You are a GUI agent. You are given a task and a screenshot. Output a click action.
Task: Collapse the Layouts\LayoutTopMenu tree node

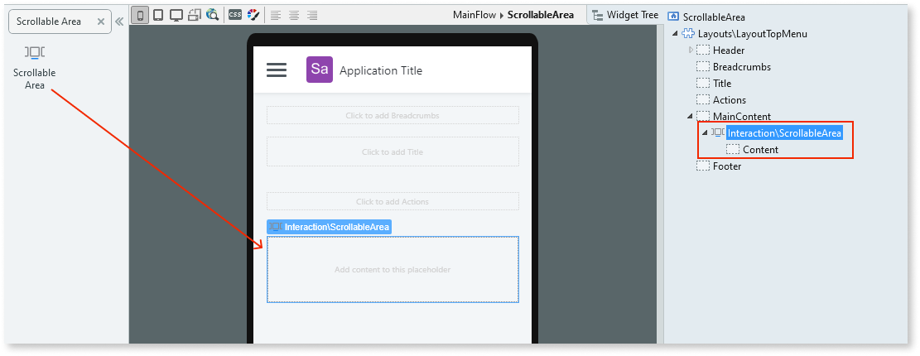pos(675,34)
